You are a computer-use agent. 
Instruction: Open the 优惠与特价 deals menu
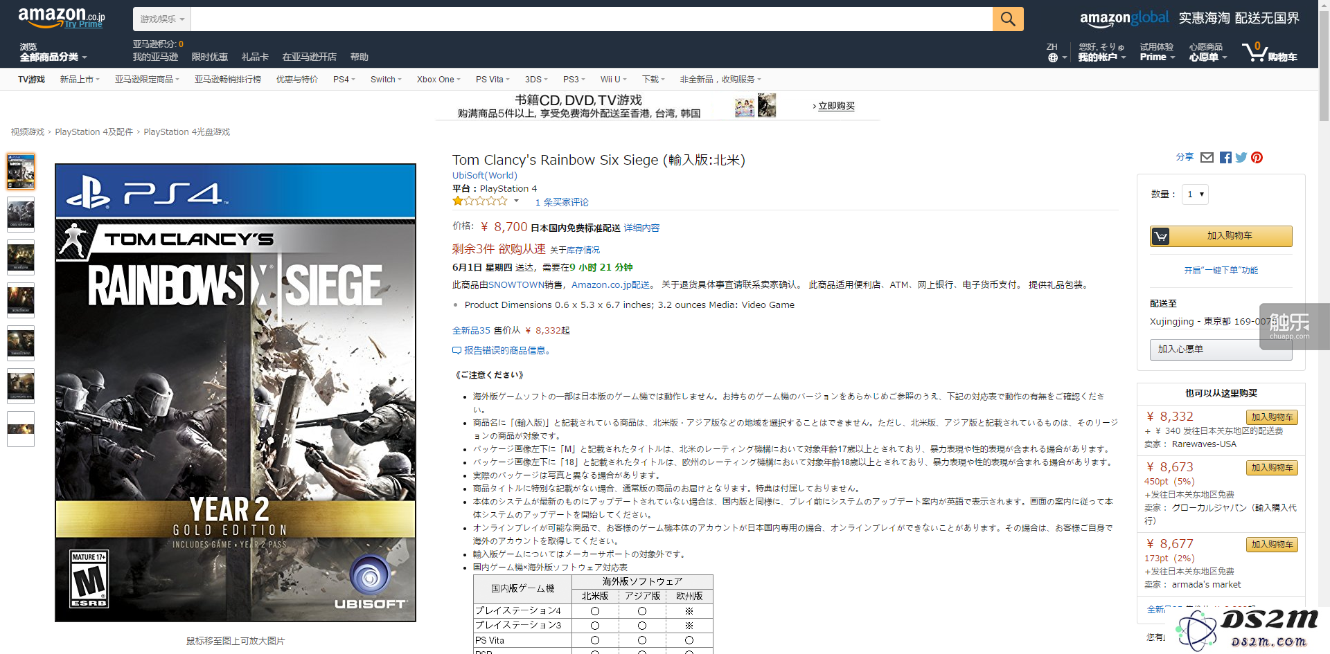click(x=296, y=80)
